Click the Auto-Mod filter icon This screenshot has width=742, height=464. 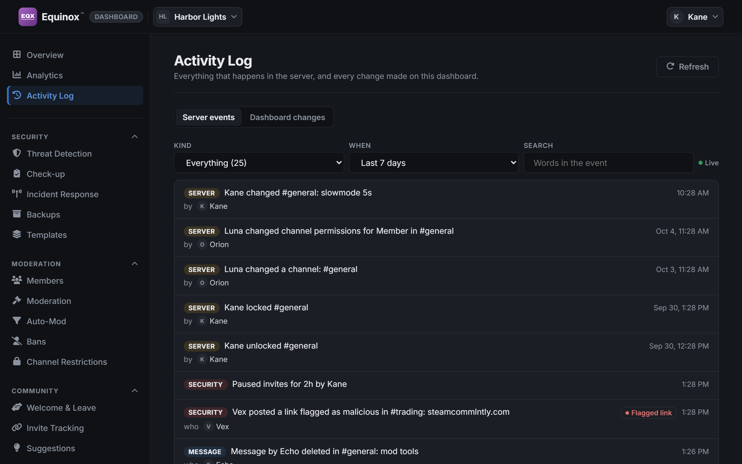[17, 321]
